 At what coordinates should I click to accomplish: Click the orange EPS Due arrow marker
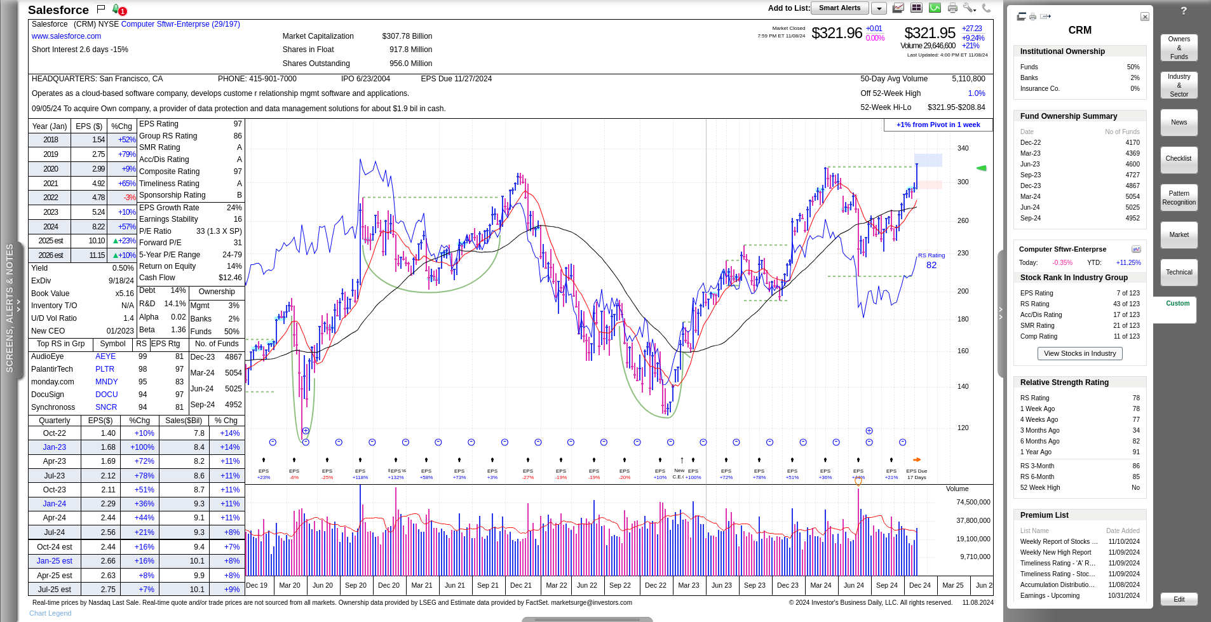point(917,459)
